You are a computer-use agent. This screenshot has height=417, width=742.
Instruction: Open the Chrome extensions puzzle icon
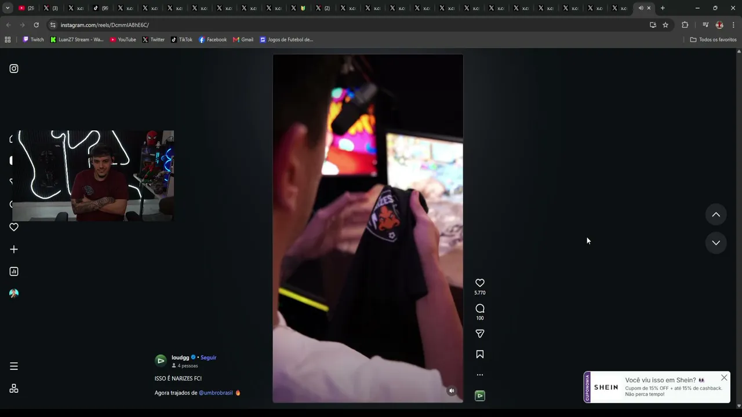(685, 25)
